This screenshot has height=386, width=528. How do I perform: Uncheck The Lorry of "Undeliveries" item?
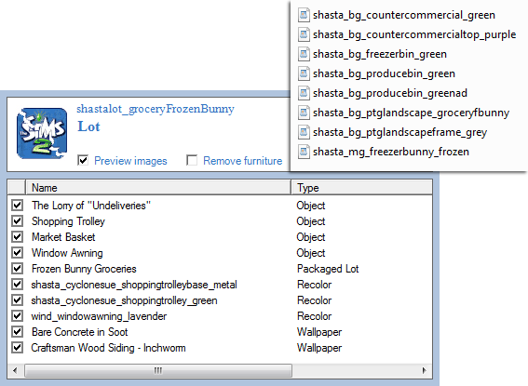[x=17, y=206]
